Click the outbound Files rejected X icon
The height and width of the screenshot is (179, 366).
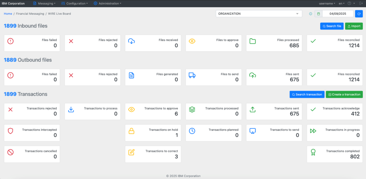(x=71, y=75)
